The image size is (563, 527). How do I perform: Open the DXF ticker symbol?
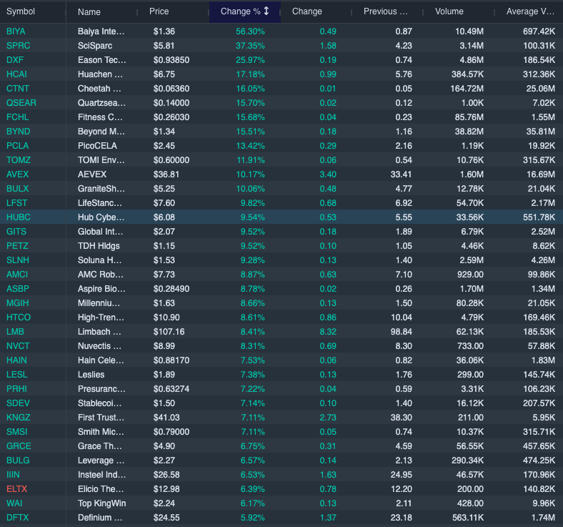(x=15, y=60)
